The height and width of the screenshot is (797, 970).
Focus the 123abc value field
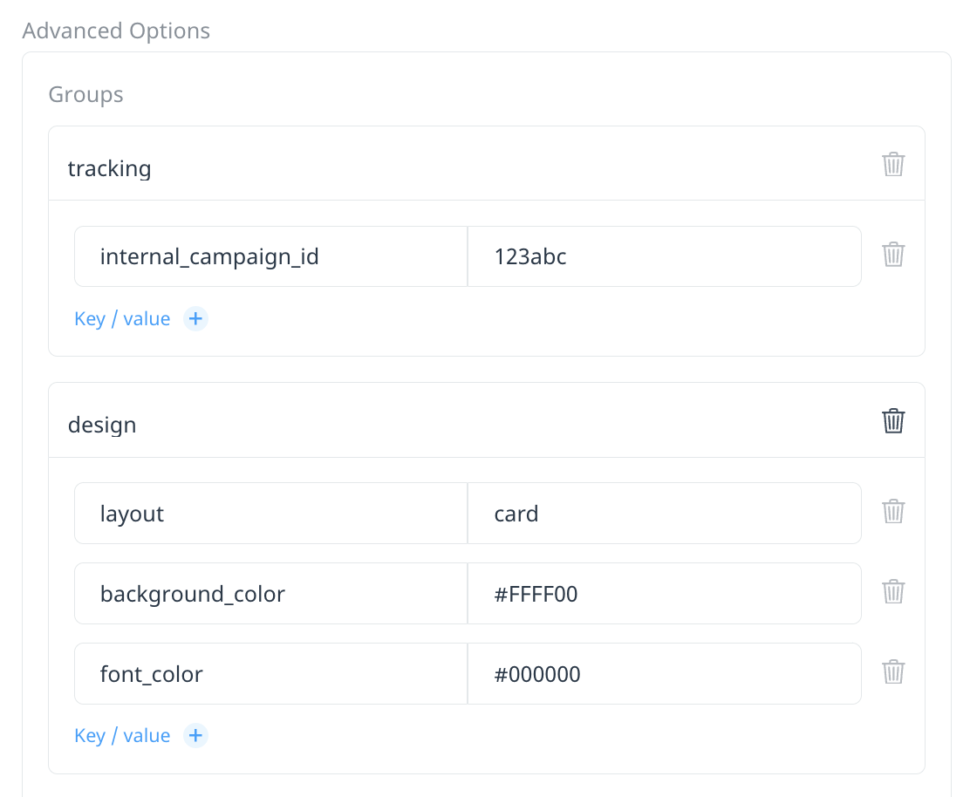click(665, 256)
